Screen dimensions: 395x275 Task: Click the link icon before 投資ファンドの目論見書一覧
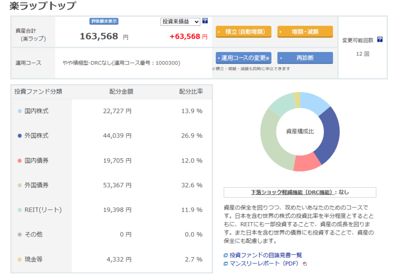click(x=226, y=255)
